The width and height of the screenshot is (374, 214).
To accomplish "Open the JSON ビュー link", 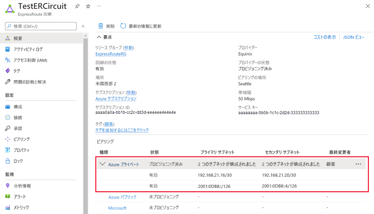I will [354, 37].
